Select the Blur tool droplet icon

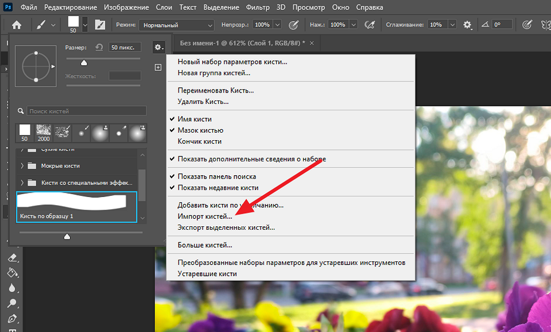[12, 288]
